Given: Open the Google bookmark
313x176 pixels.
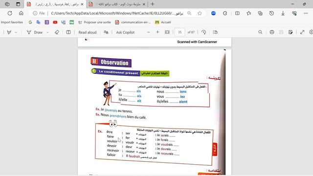Looking at the screenshot, I should tap(30, 22).
